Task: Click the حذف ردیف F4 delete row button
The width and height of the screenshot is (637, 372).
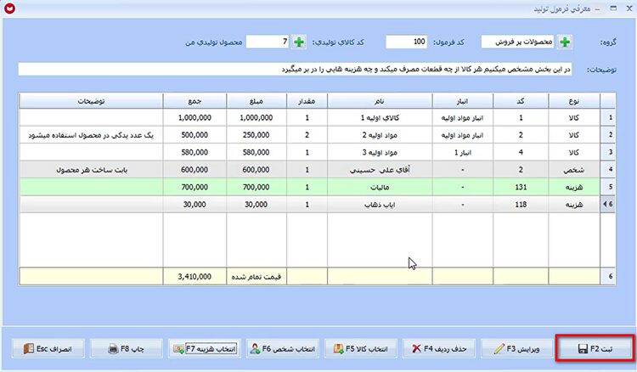Action: (x=439, y=349)
